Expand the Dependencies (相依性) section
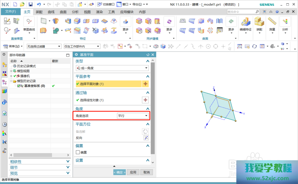 (x=39, y=162)
